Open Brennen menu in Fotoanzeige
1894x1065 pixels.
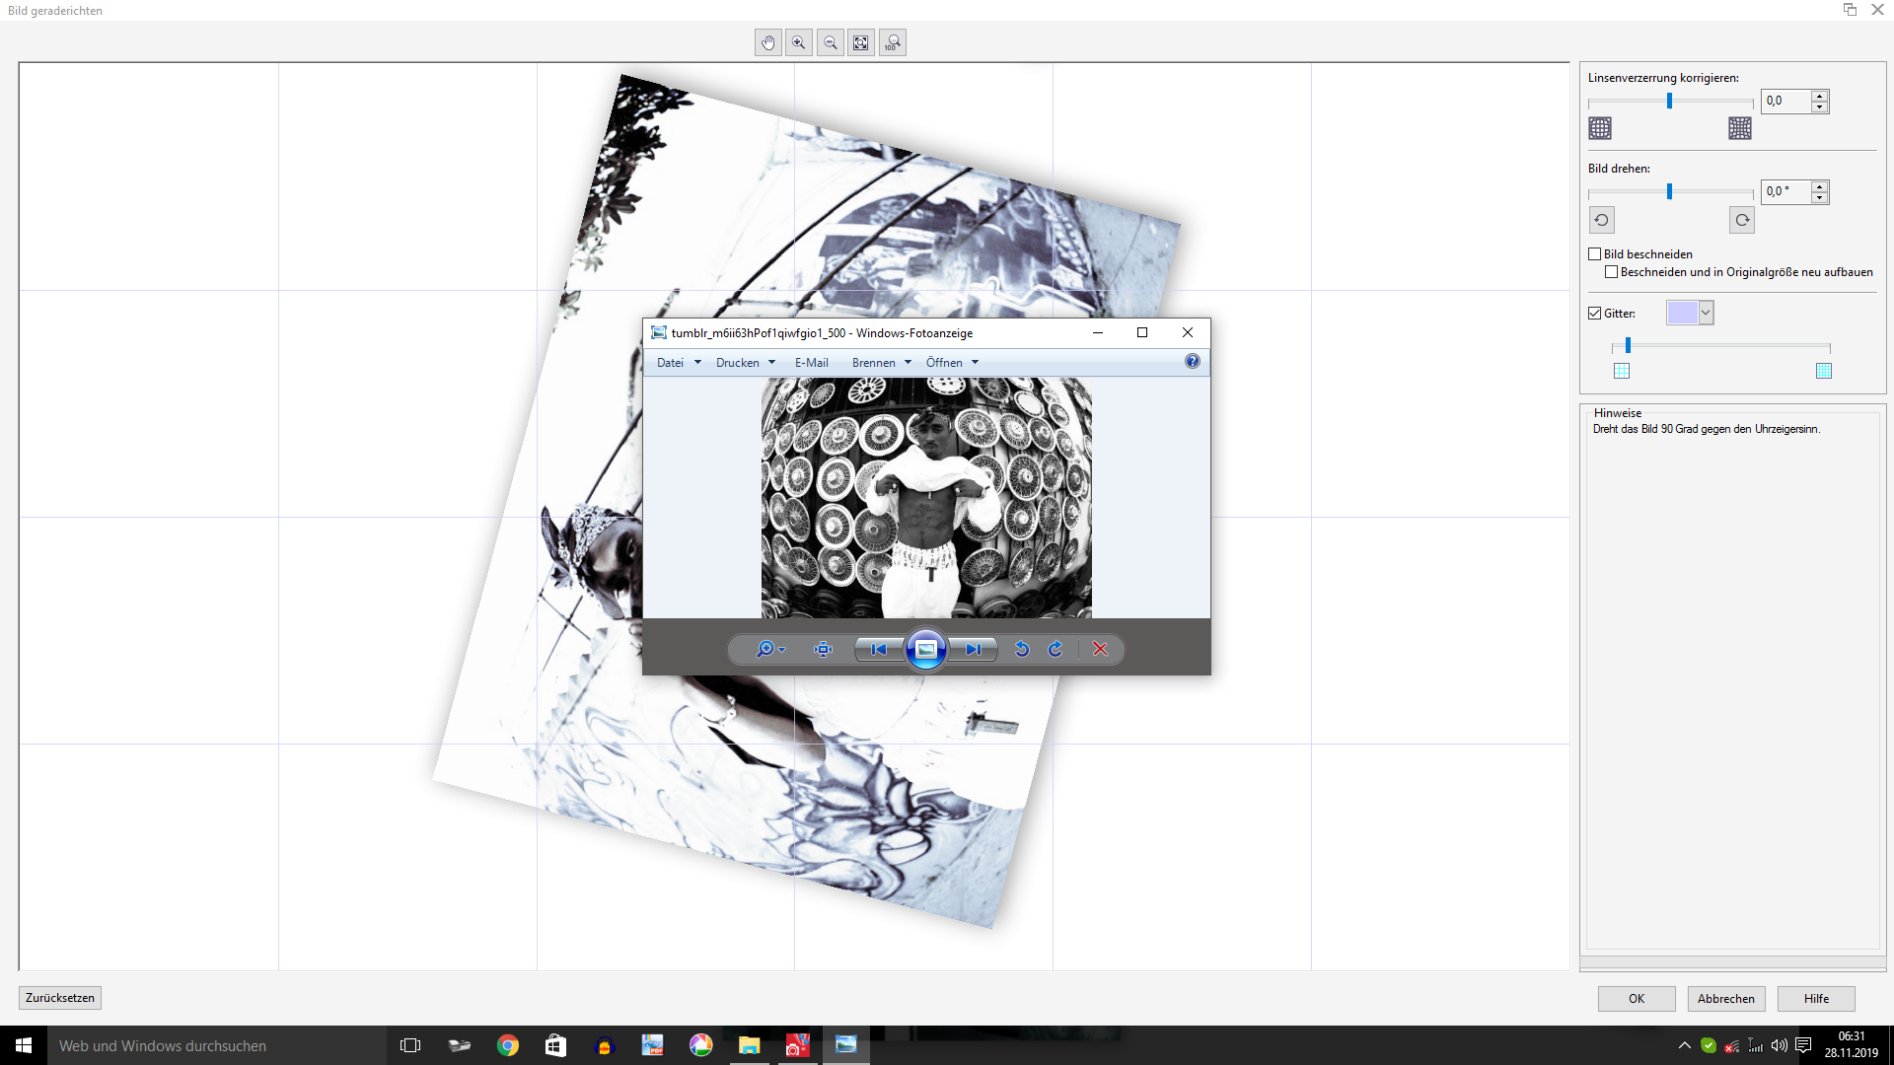pyautogui.click(x=882, y=363)
